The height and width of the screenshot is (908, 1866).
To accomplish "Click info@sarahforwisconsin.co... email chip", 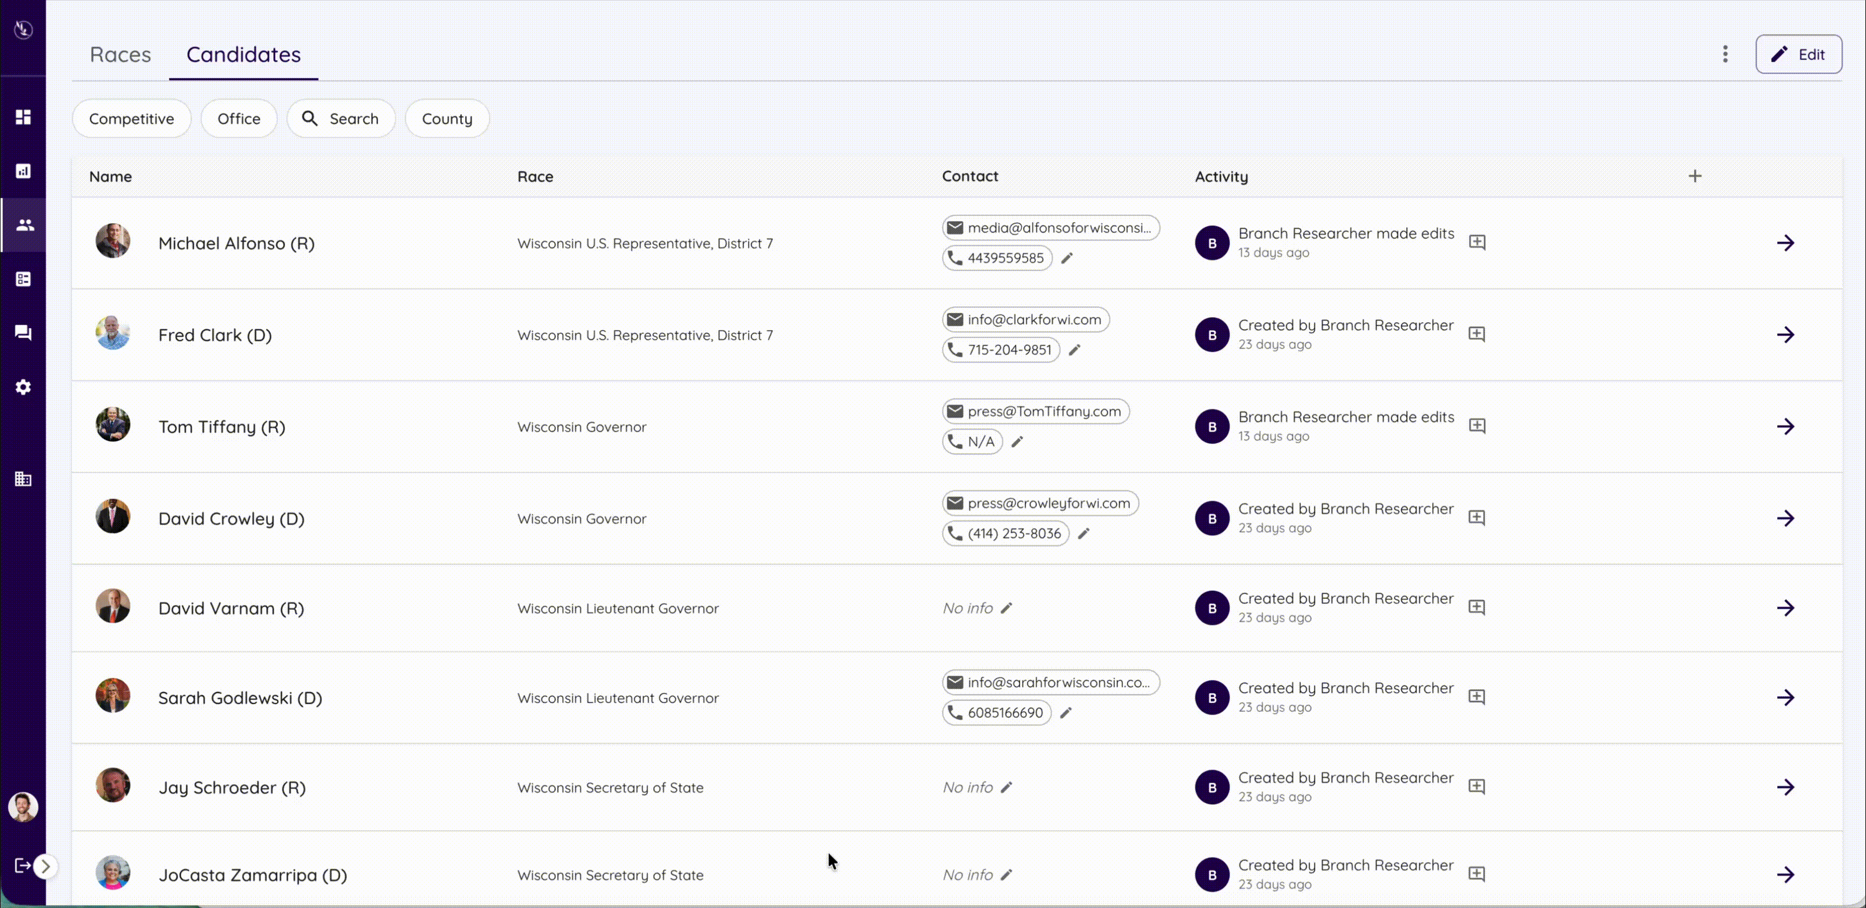I will [x=1050, y=683].
